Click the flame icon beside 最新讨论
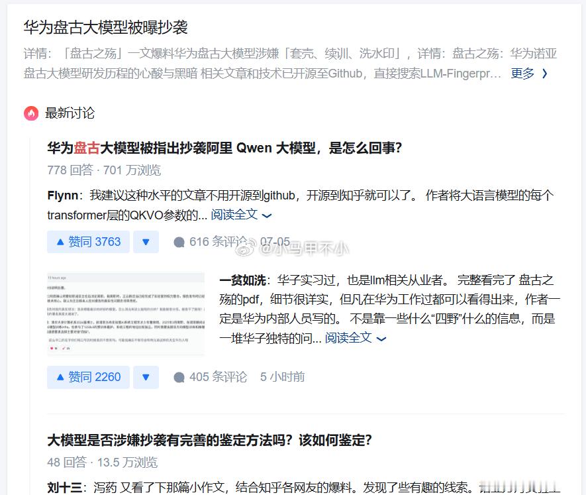 coord(31,113)
